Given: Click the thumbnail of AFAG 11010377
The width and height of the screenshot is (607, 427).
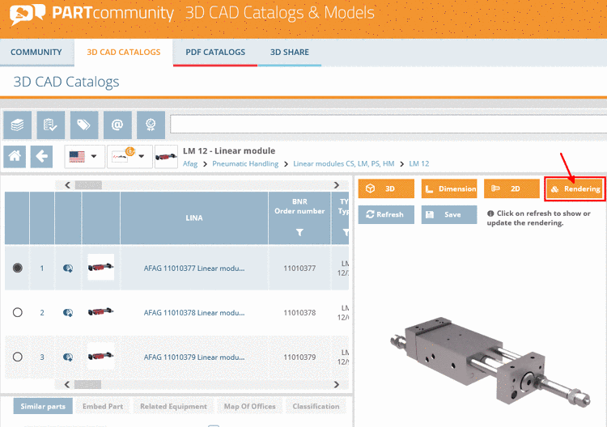Looking at the screenshot, I should pyautogui.click(x=100, y=267).
